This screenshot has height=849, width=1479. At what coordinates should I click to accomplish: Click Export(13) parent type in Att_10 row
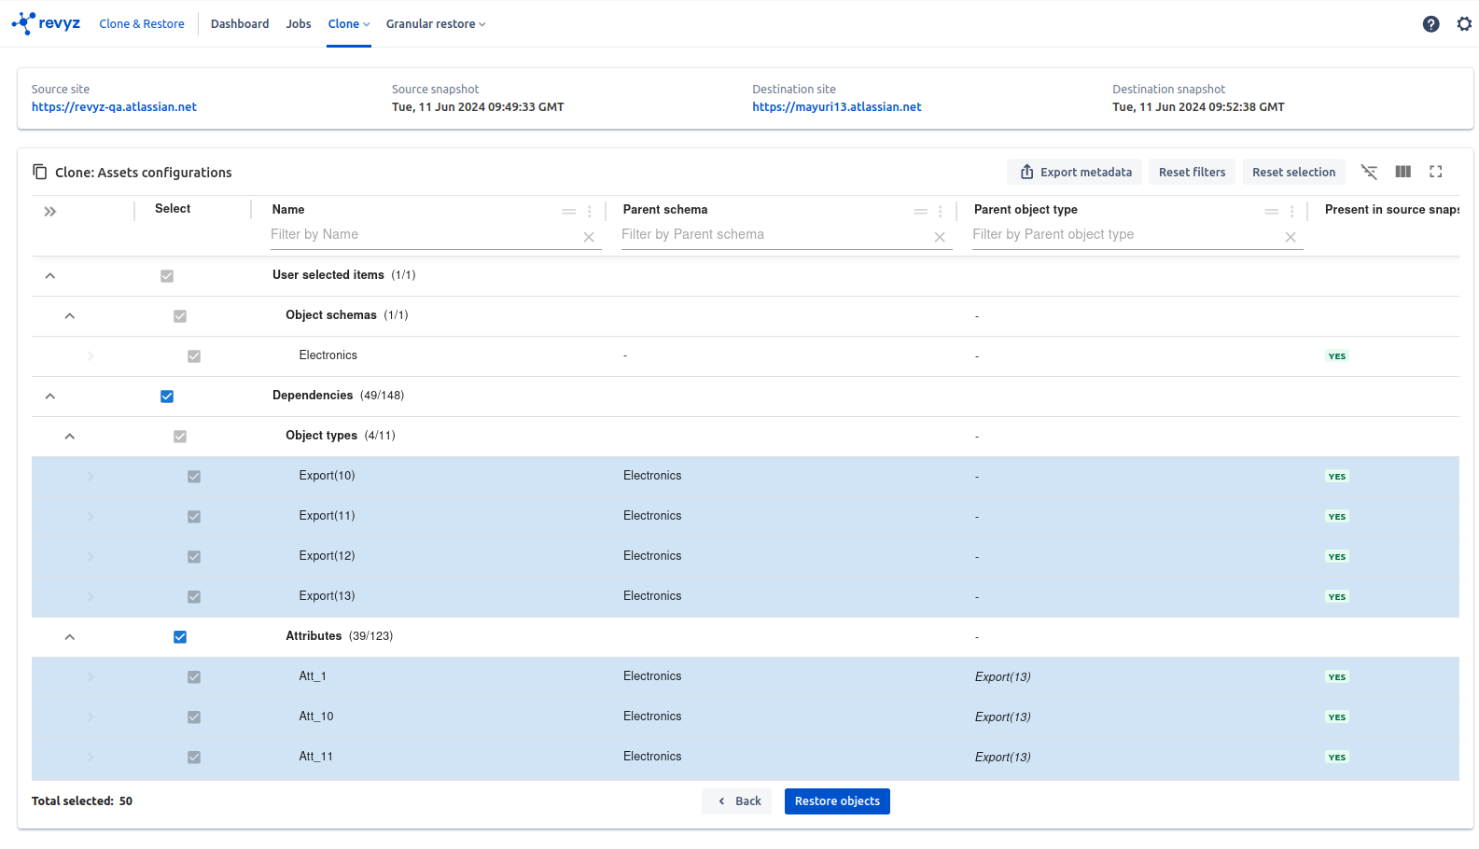pos(1002,717)
